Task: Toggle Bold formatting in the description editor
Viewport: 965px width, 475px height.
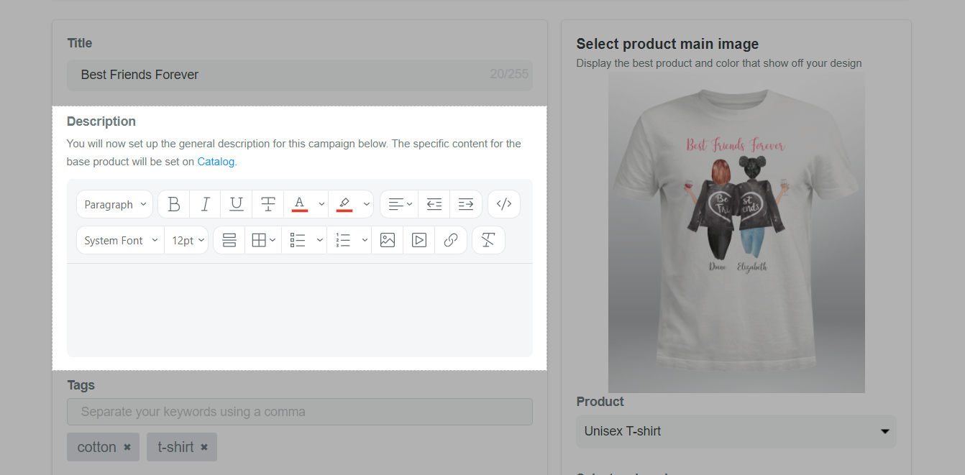Action: 174,205
